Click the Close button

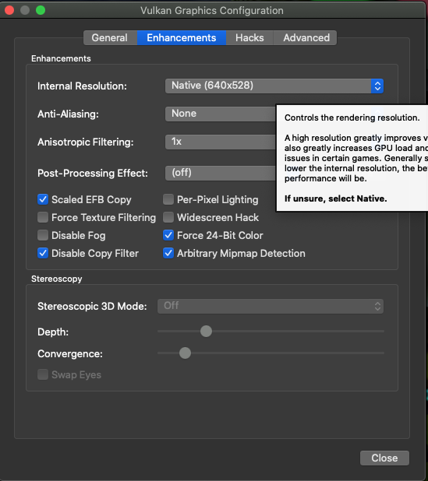coord(384,458)
